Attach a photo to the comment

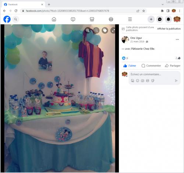coord(142,81)
